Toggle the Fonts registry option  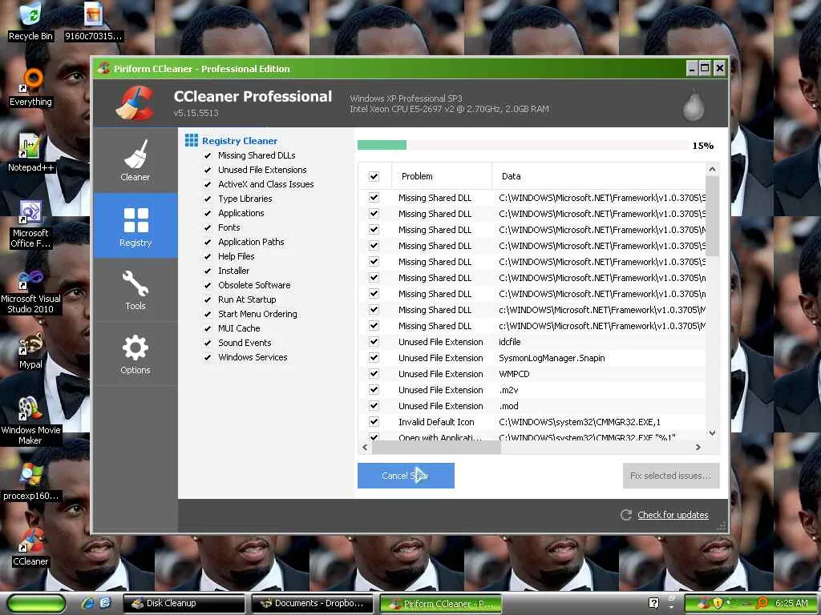[x=208, y=227]
